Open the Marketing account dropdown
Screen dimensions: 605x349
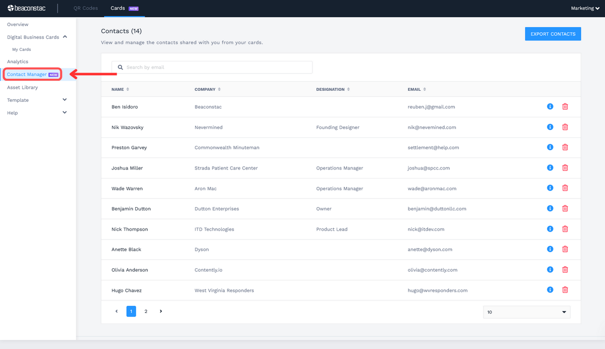pyautogui.click(x=584, y=8)
